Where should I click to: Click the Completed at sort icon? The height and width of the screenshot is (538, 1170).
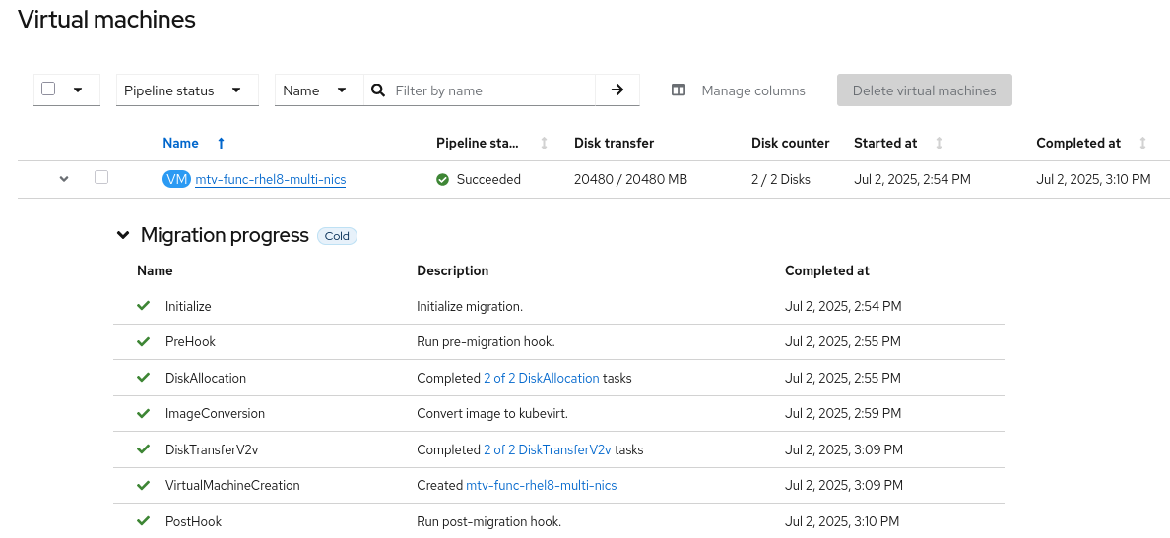tap(1142, 144)
